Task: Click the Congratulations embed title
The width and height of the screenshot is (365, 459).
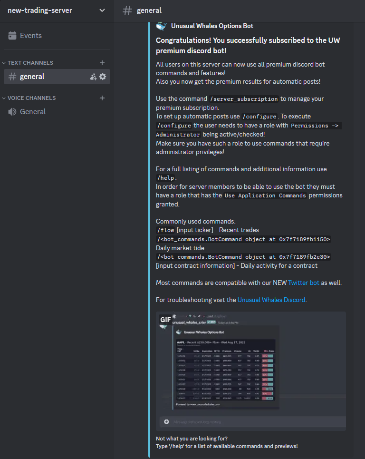Action: [248, 45]
